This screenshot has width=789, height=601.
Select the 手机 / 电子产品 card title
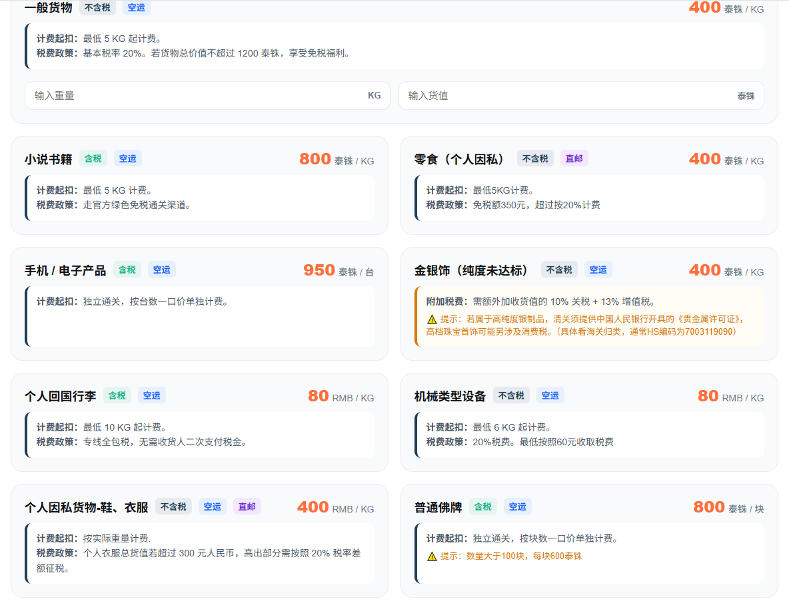[x=65, y=270]
